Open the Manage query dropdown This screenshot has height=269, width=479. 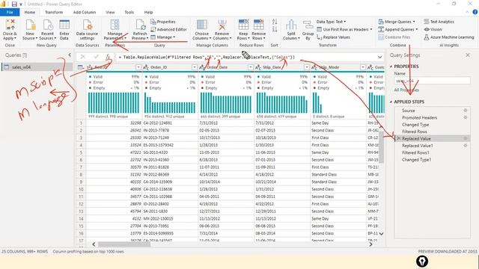tap(163, 37)
